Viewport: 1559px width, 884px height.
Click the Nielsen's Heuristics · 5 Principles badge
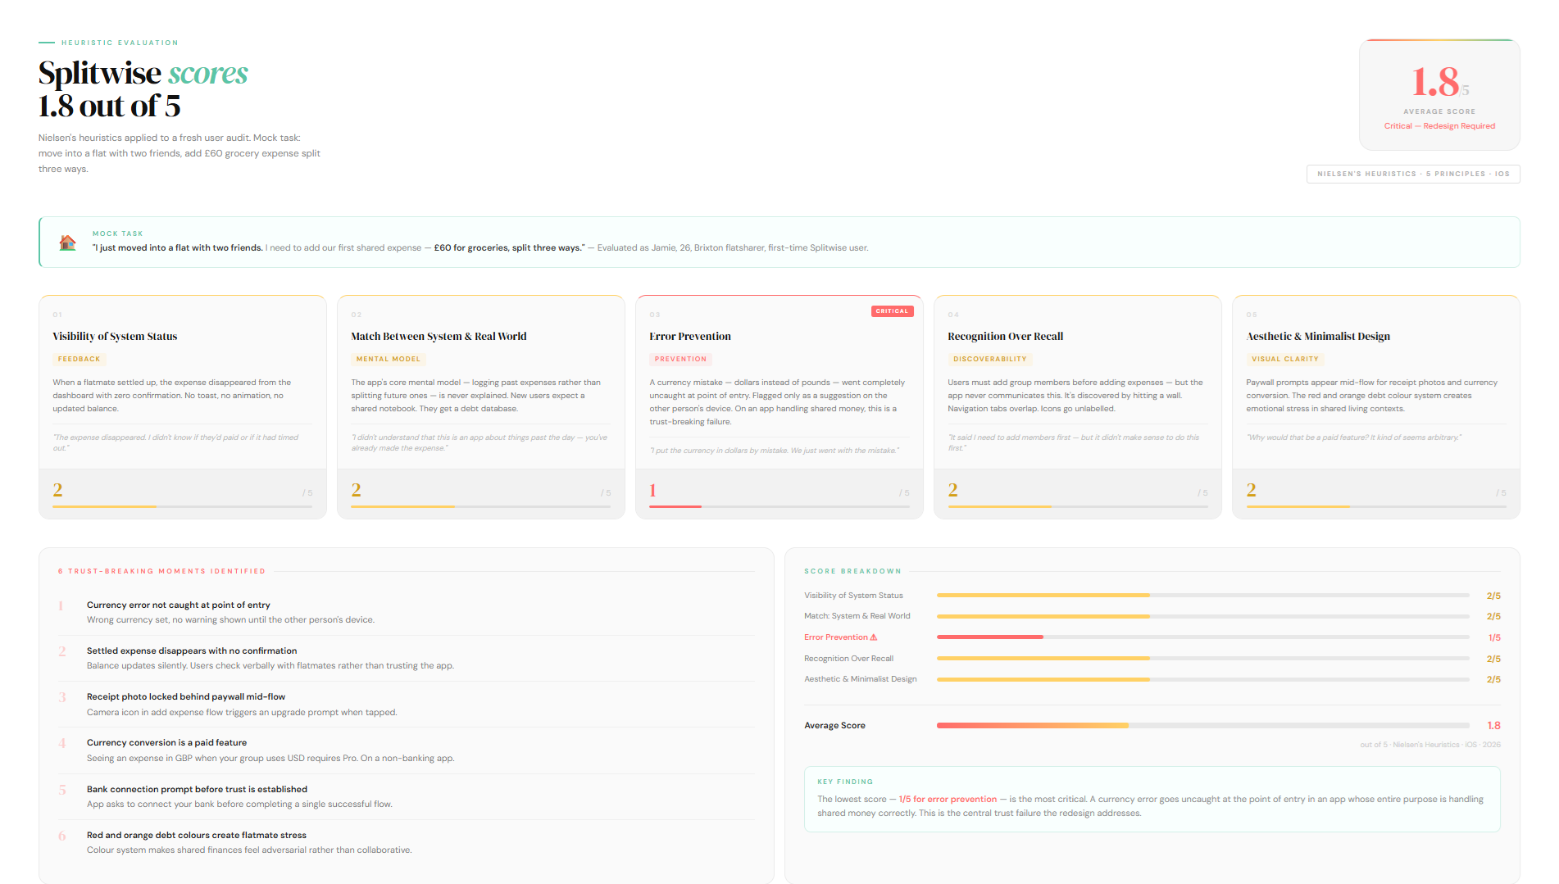(1413, 174)
